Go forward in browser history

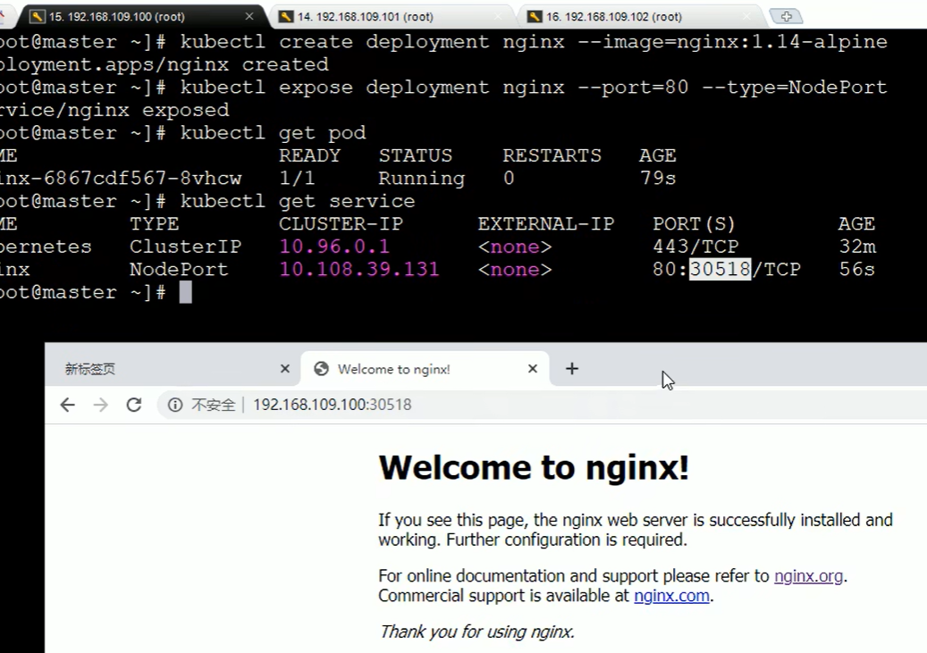(x=101, y=405)
